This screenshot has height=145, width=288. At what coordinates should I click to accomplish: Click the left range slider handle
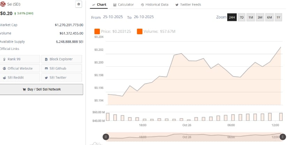[105, 137]
